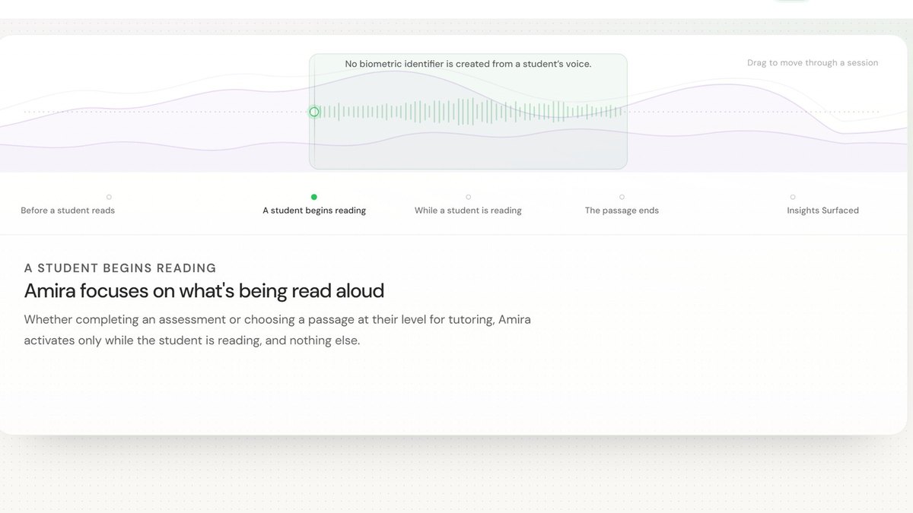Viewport: 913px width, 513px height.
Task: Click the "No biometric identifier is created" notice
Action: point(468,64)
